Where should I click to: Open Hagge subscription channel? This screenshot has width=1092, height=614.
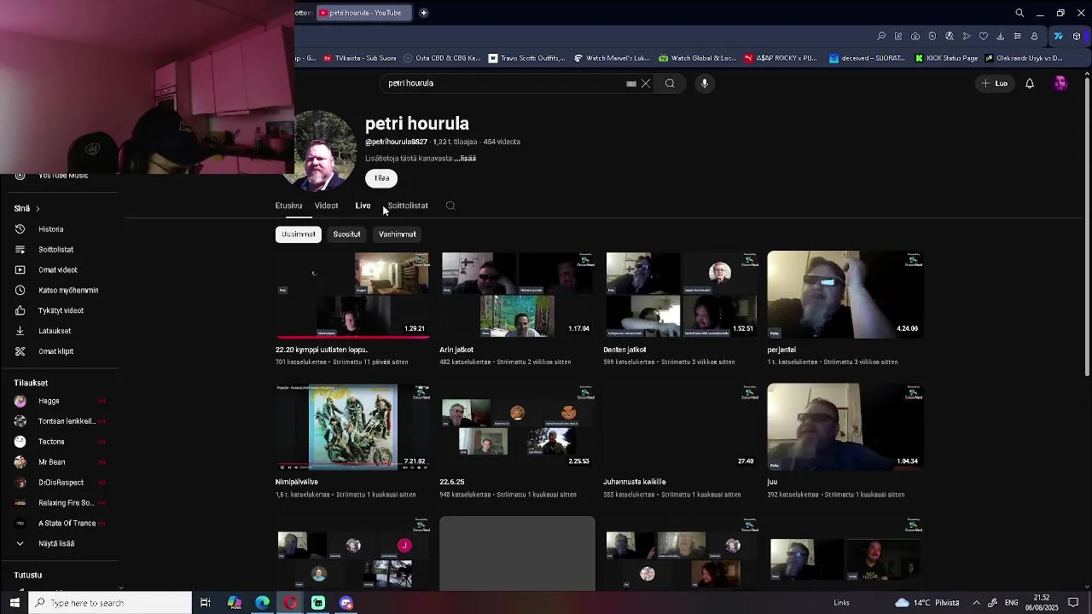[x=49, y=401]
